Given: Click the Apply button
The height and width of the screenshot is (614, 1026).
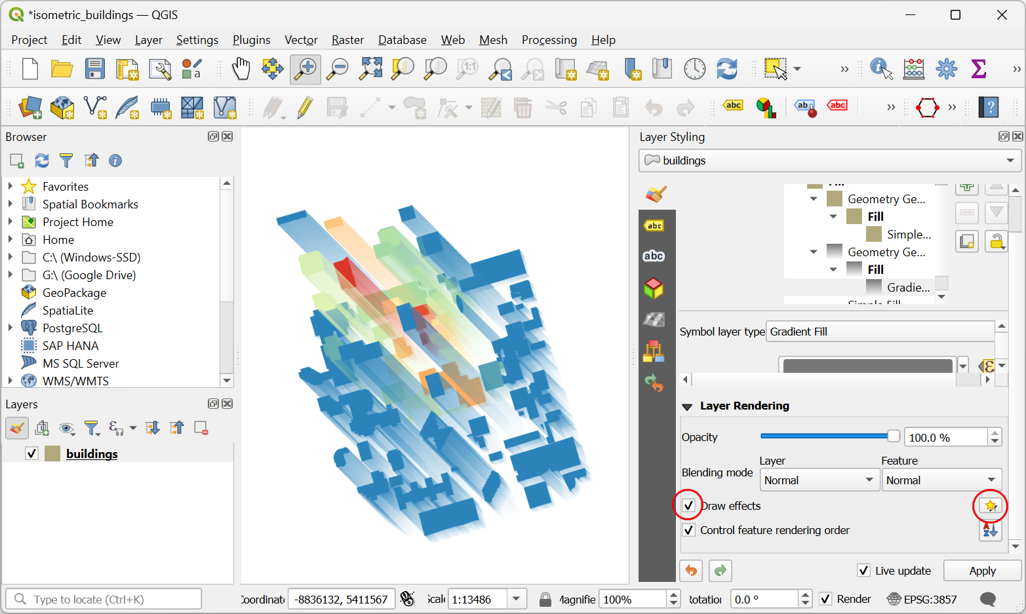Looking at the screenshot, I should click(982, 571).
